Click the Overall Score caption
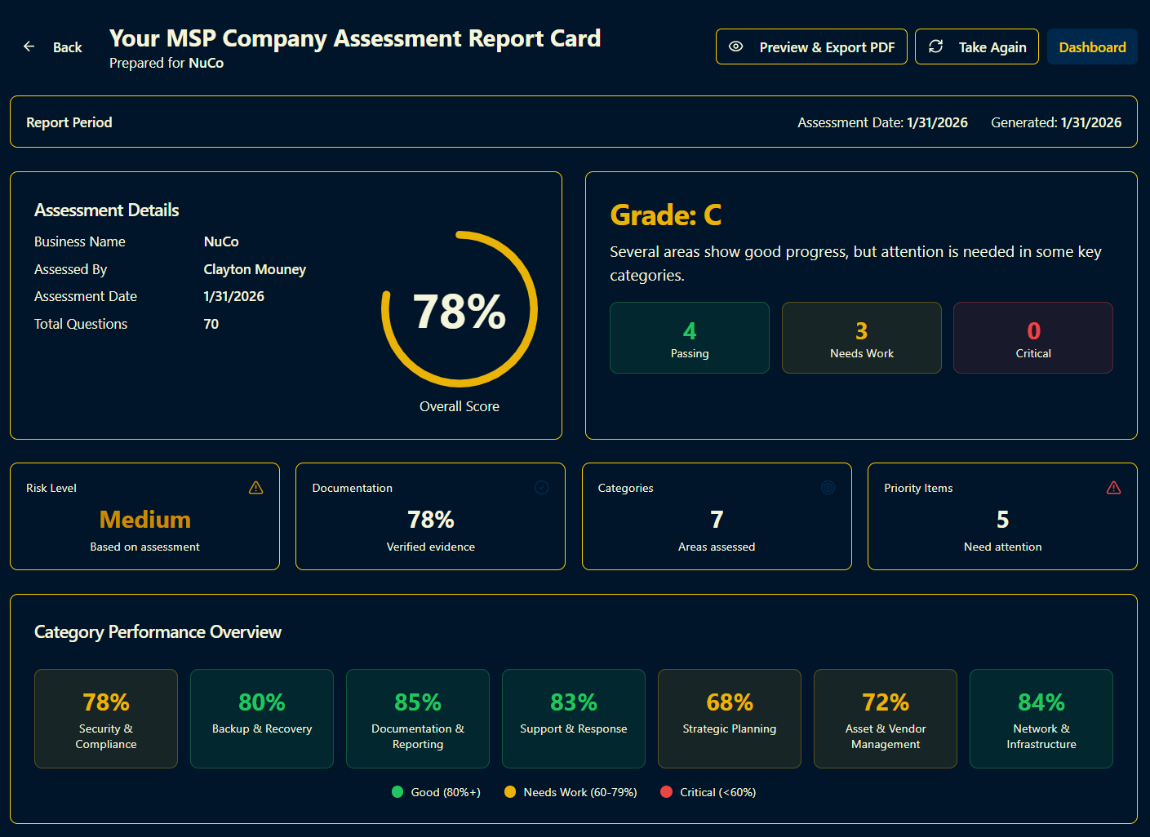Viewport: 1150px width, 837px height. tap(460, 406)
